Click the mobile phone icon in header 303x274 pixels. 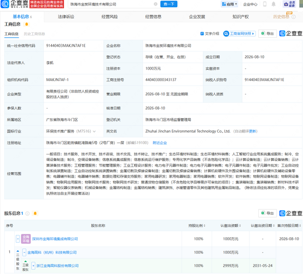click(x=265, y=4)
